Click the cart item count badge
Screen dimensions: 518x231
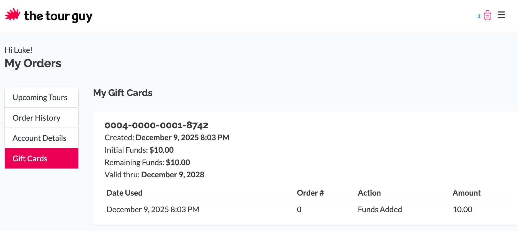pos(479,16)
